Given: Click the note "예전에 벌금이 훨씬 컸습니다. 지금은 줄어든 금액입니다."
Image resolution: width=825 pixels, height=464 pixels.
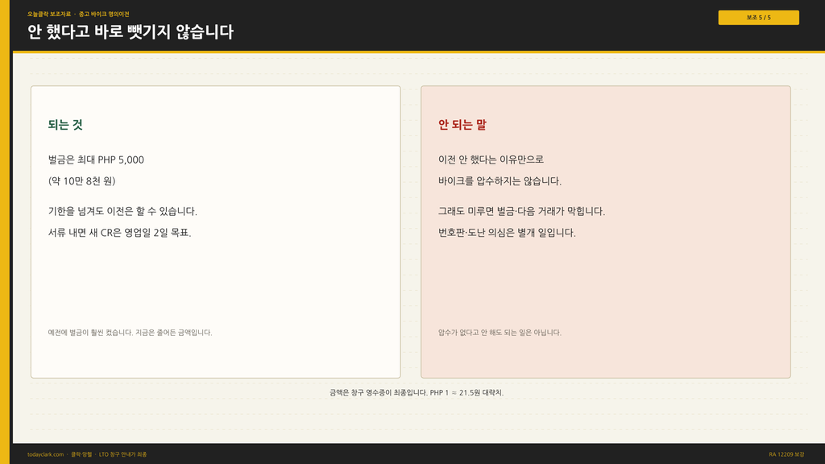Looking at the screenshot, I should (x=130, y=333).
